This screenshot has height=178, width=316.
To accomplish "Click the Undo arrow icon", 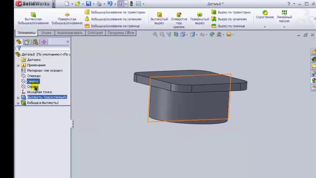I will coord(110,3).
